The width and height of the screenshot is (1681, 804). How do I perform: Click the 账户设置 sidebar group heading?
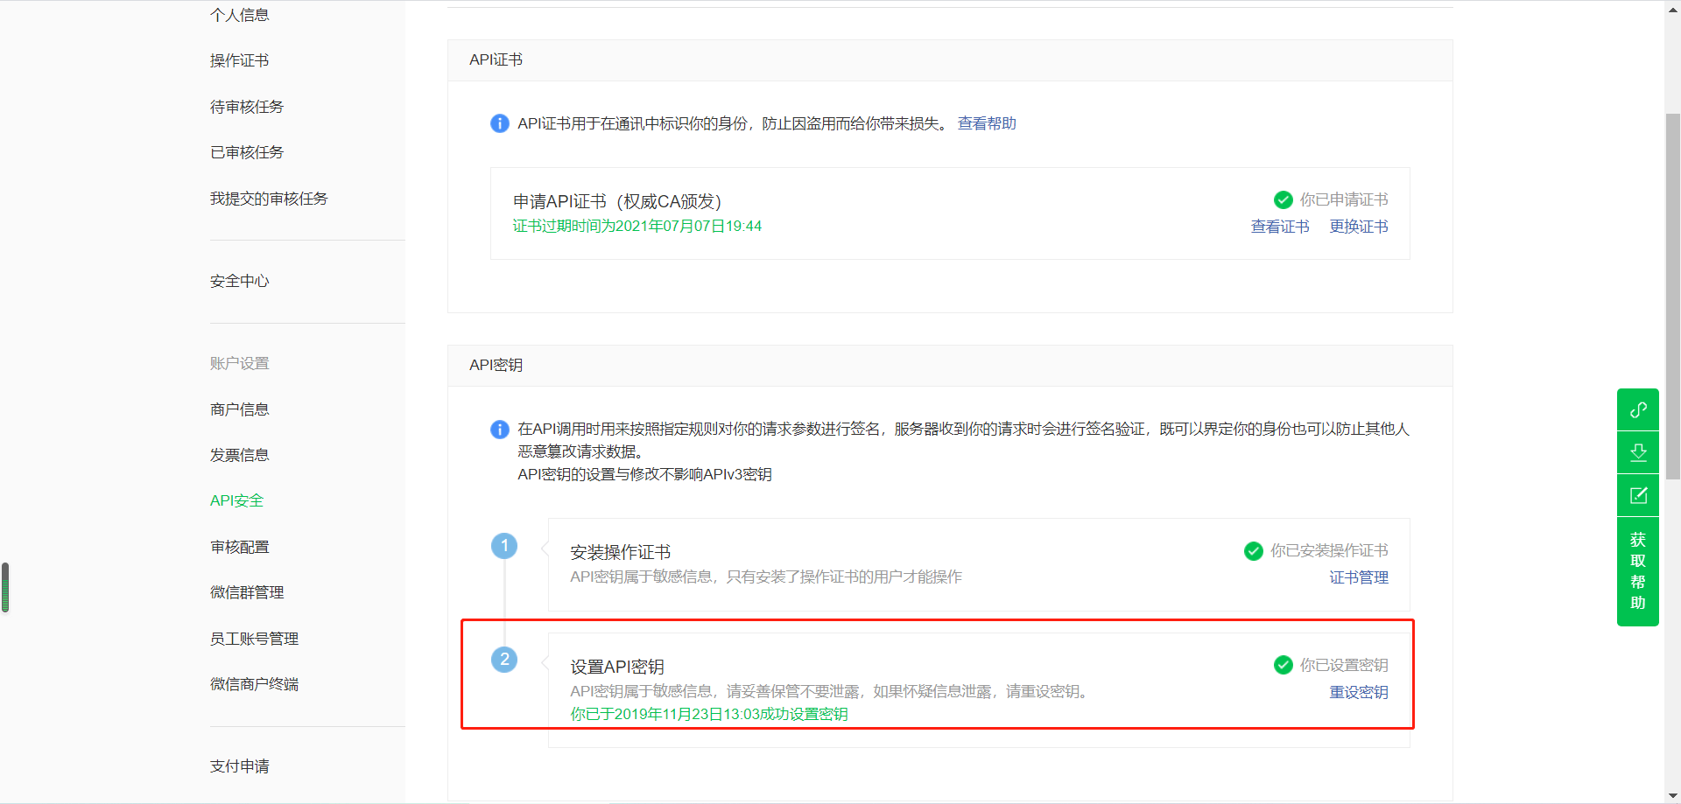click(240, 363)
